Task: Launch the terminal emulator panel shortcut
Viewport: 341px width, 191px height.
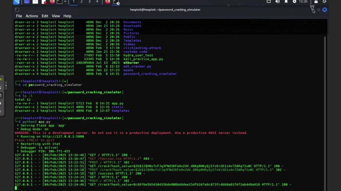Action: [x=59, y=2]
